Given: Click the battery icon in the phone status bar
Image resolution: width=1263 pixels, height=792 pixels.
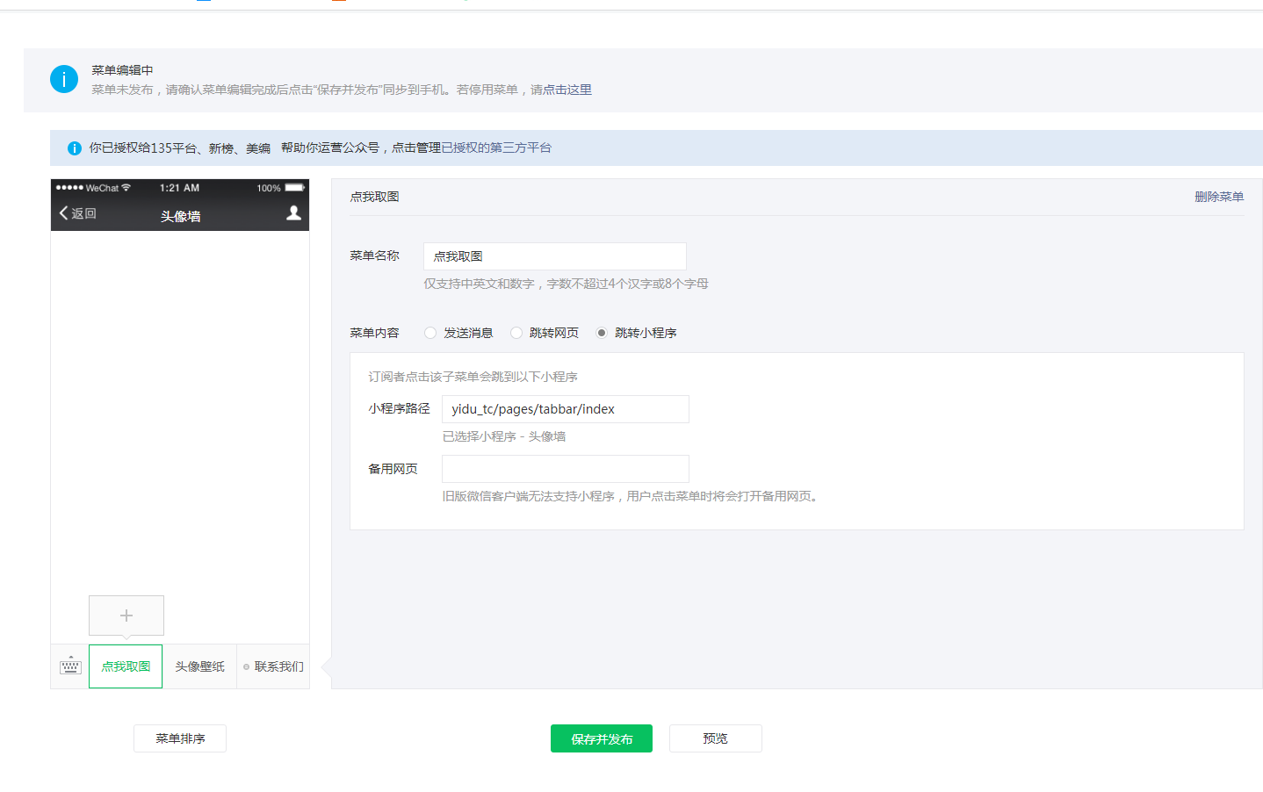Looking at the screenshot, I should click(x=294, y=188).
